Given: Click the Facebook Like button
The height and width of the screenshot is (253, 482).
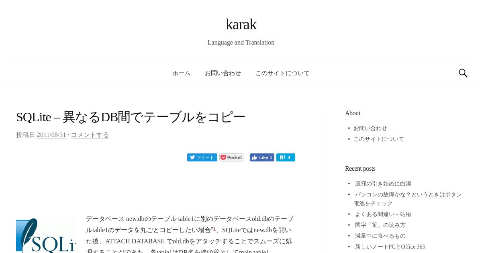Looking at the screenshot, I should pos(262,157).
